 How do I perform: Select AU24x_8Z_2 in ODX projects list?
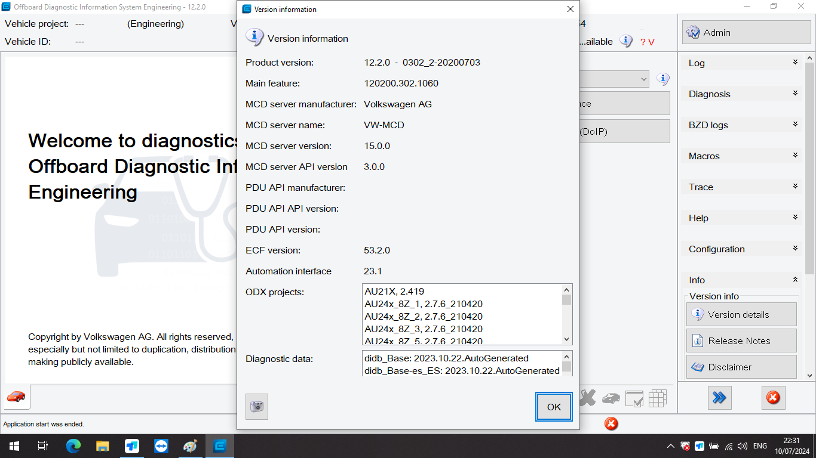point(424,316)
